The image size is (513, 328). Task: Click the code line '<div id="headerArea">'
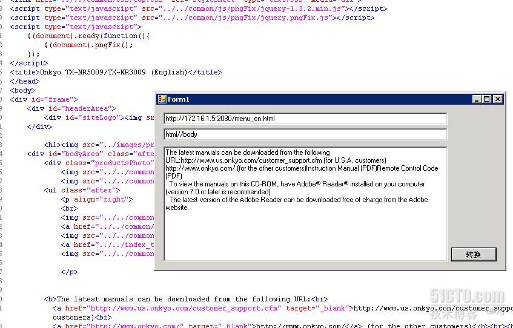click(71, 108)
